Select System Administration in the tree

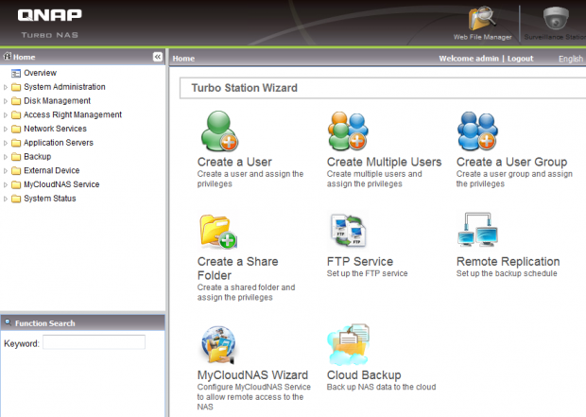tap(64, 87)
